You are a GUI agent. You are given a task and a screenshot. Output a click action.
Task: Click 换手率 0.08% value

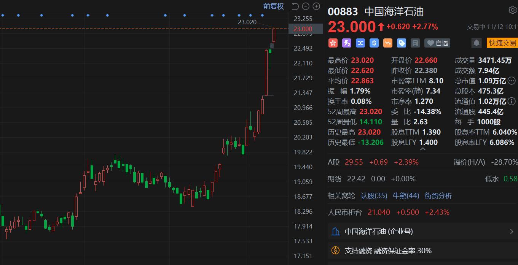(361, 101)
